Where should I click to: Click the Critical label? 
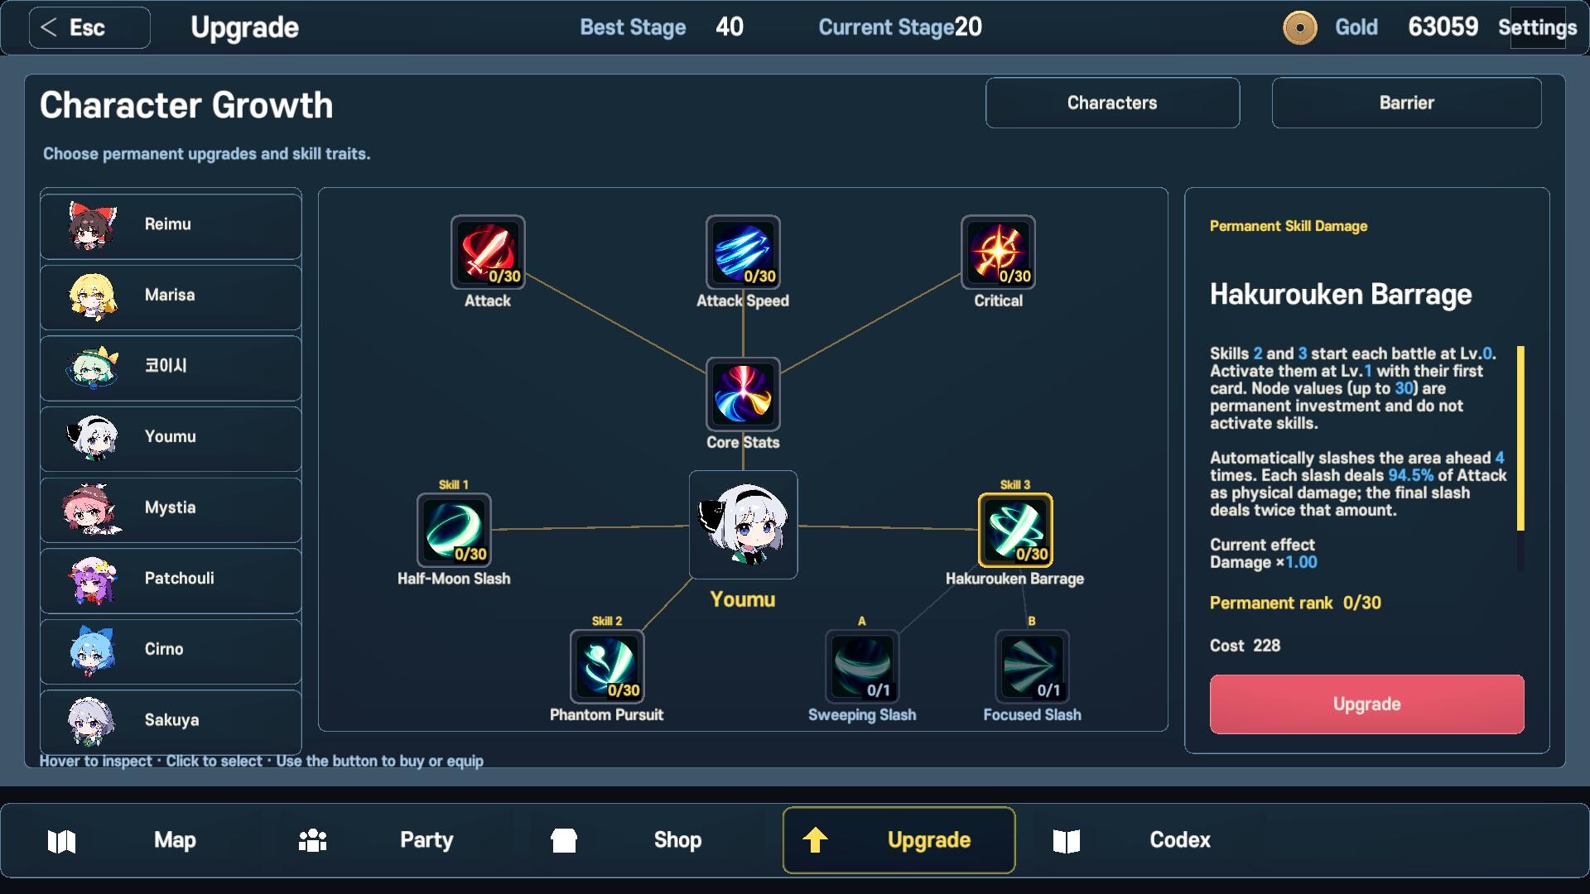[x=998, y=301]
